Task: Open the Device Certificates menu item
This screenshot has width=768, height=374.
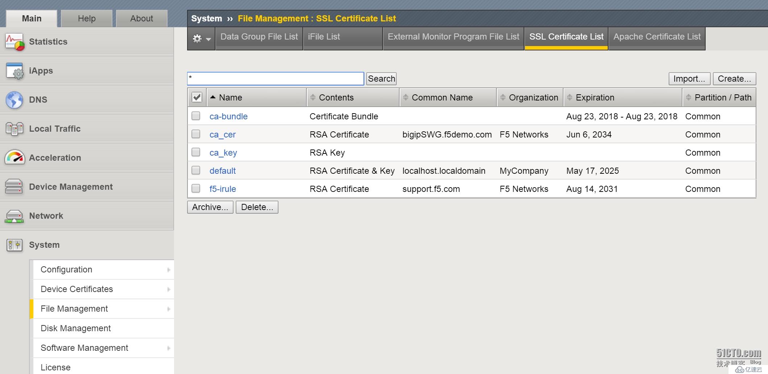Action: (104, 289)
